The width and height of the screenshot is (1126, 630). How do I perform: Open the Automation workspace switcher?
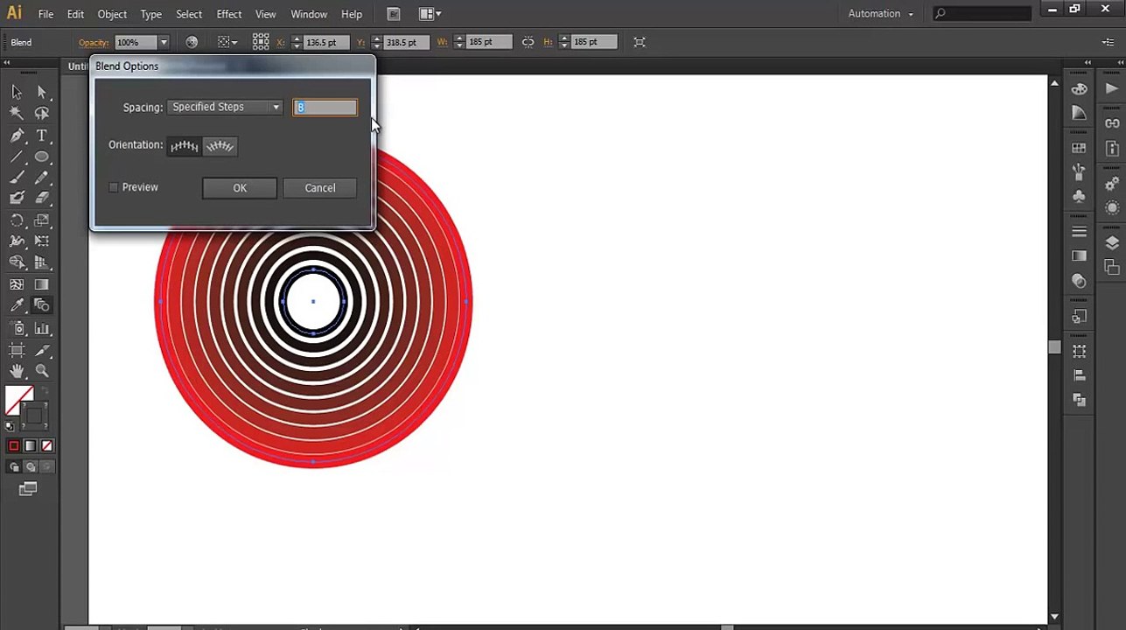click(880, 14)
